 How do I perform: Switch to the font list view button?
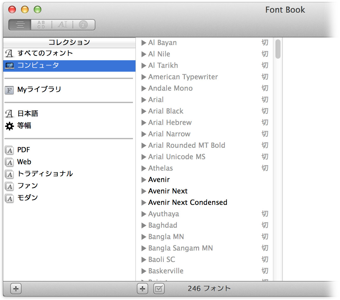20,25
